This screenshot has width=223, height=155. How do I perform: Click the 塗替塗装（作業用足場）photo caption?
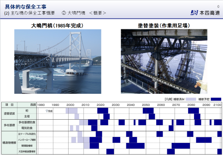click(x=164, y=26)
